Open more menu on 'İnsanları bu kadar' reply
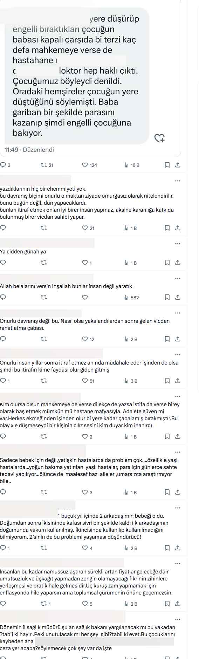This screenshot has width=199, height=659. (178, 564)
